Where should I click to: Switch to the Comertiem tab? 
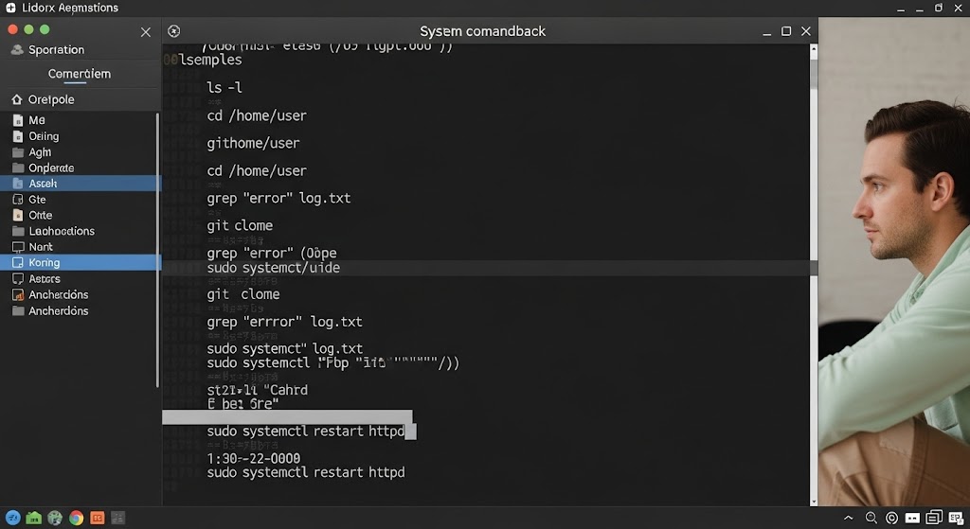80,74
